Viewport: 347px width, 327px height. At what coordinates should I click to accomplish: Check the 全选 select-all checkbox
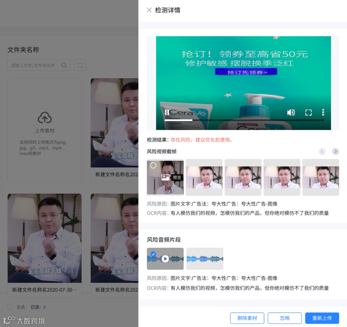click(10, 307)
